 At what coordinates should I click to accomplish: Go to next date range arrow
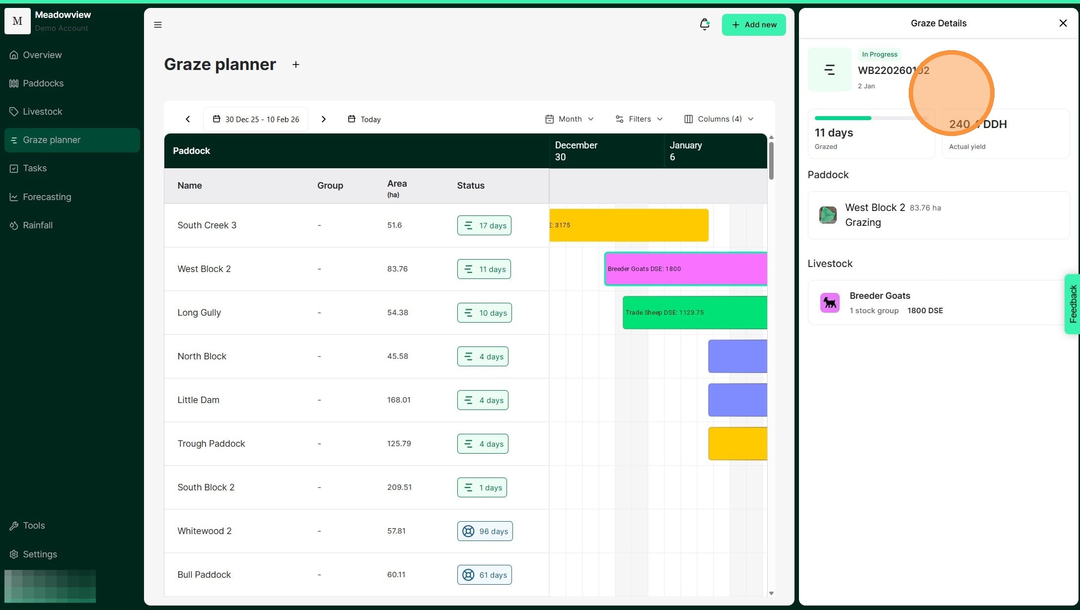323,119
